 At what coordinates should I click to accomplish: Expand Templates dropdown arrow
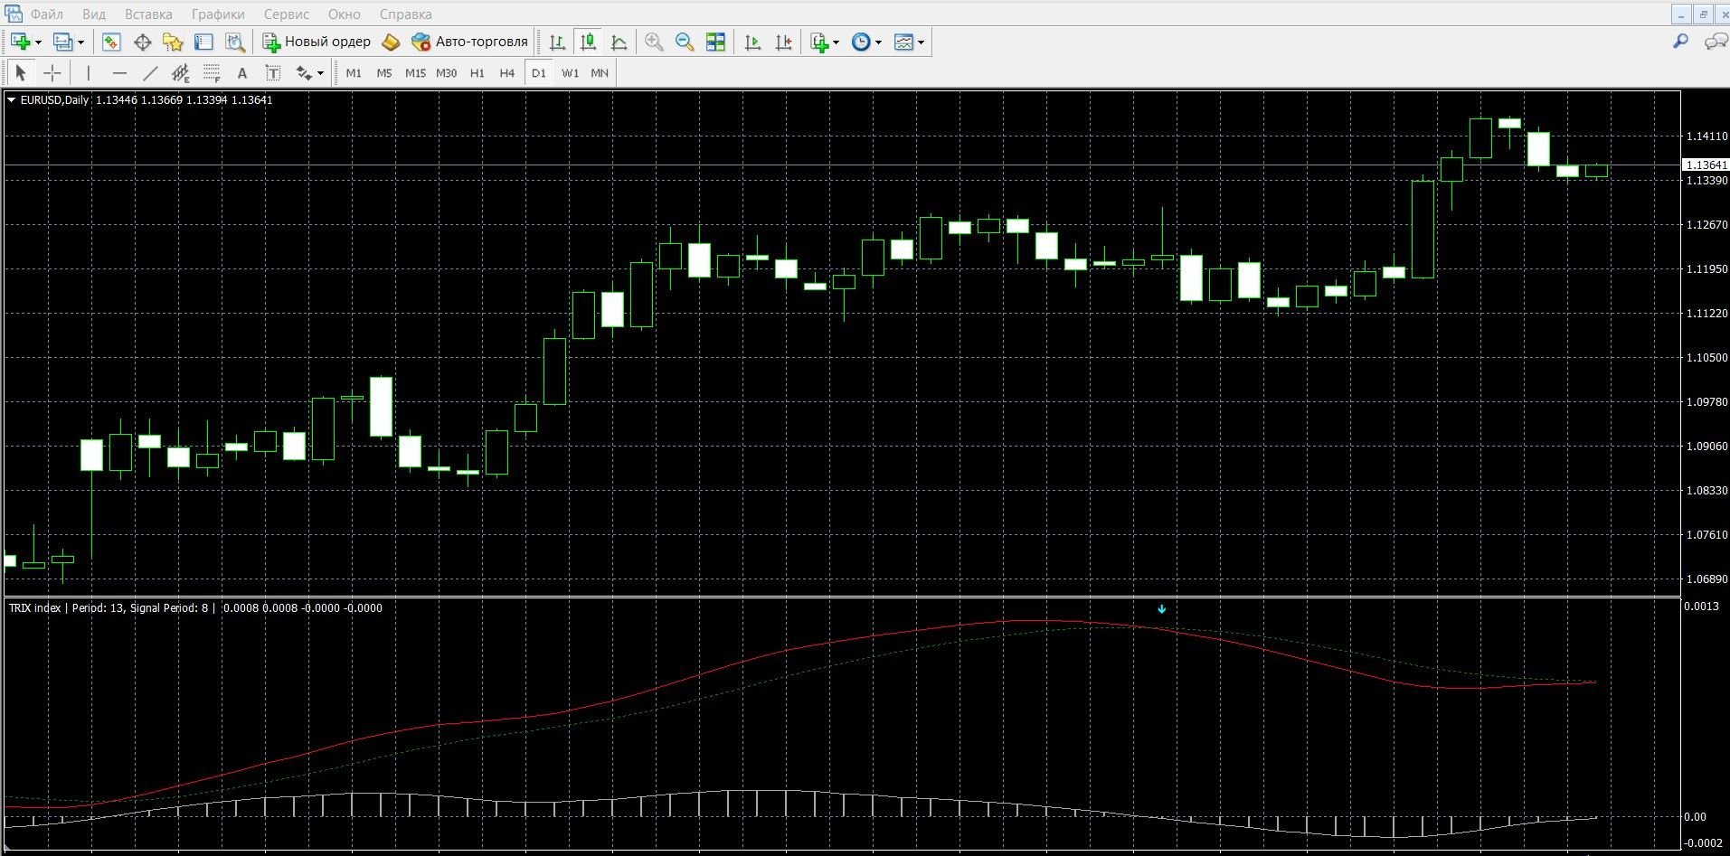921,42
